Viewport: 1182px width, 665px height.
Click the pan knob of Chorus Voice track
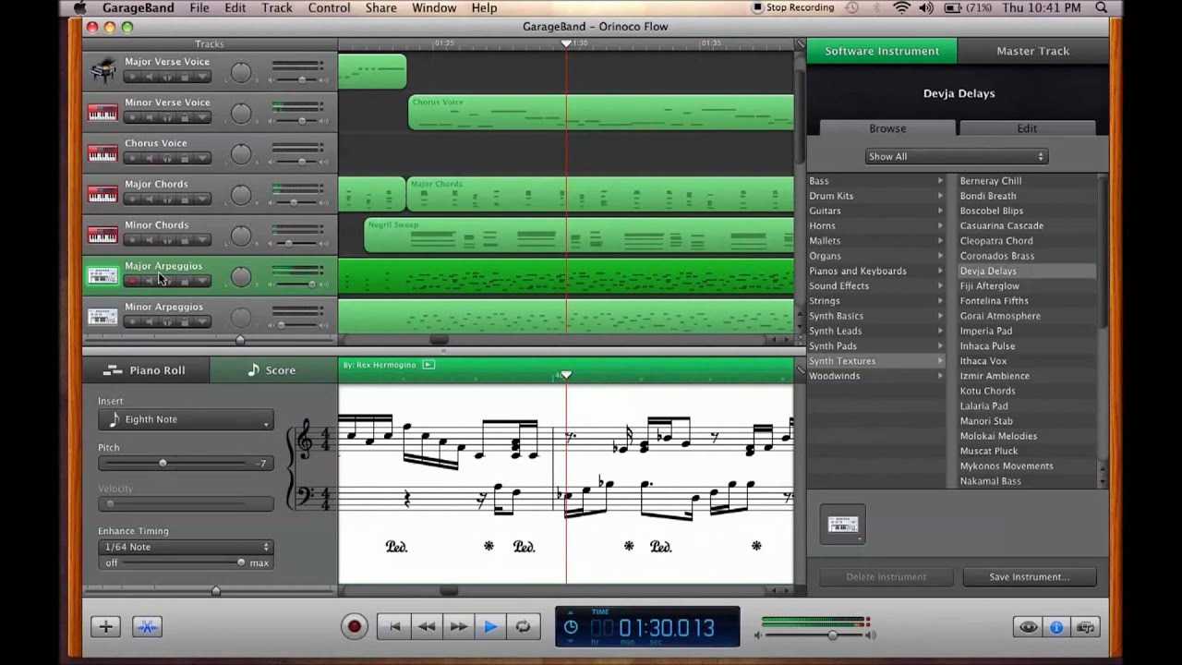tap(241, 154)
